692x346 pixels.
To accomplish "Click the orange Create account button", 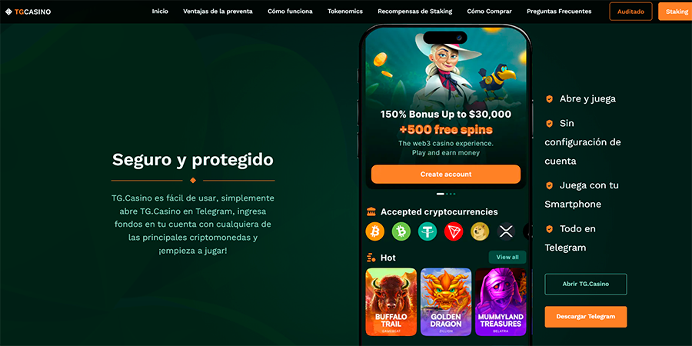I will (446, 175).
